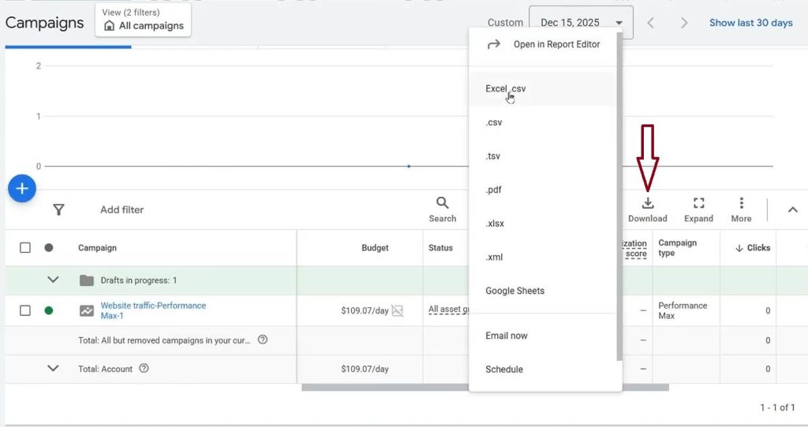Select Schedule option in download menu

[543, 369]
